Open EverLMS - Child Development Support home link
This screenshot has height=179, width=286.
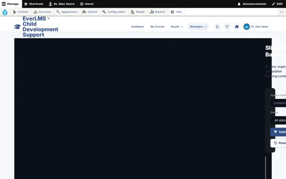[40, 27]
